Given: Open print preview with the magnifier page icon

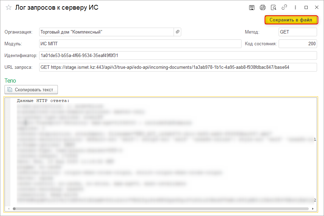Looking at the screenshot, I should pos(273,8).
